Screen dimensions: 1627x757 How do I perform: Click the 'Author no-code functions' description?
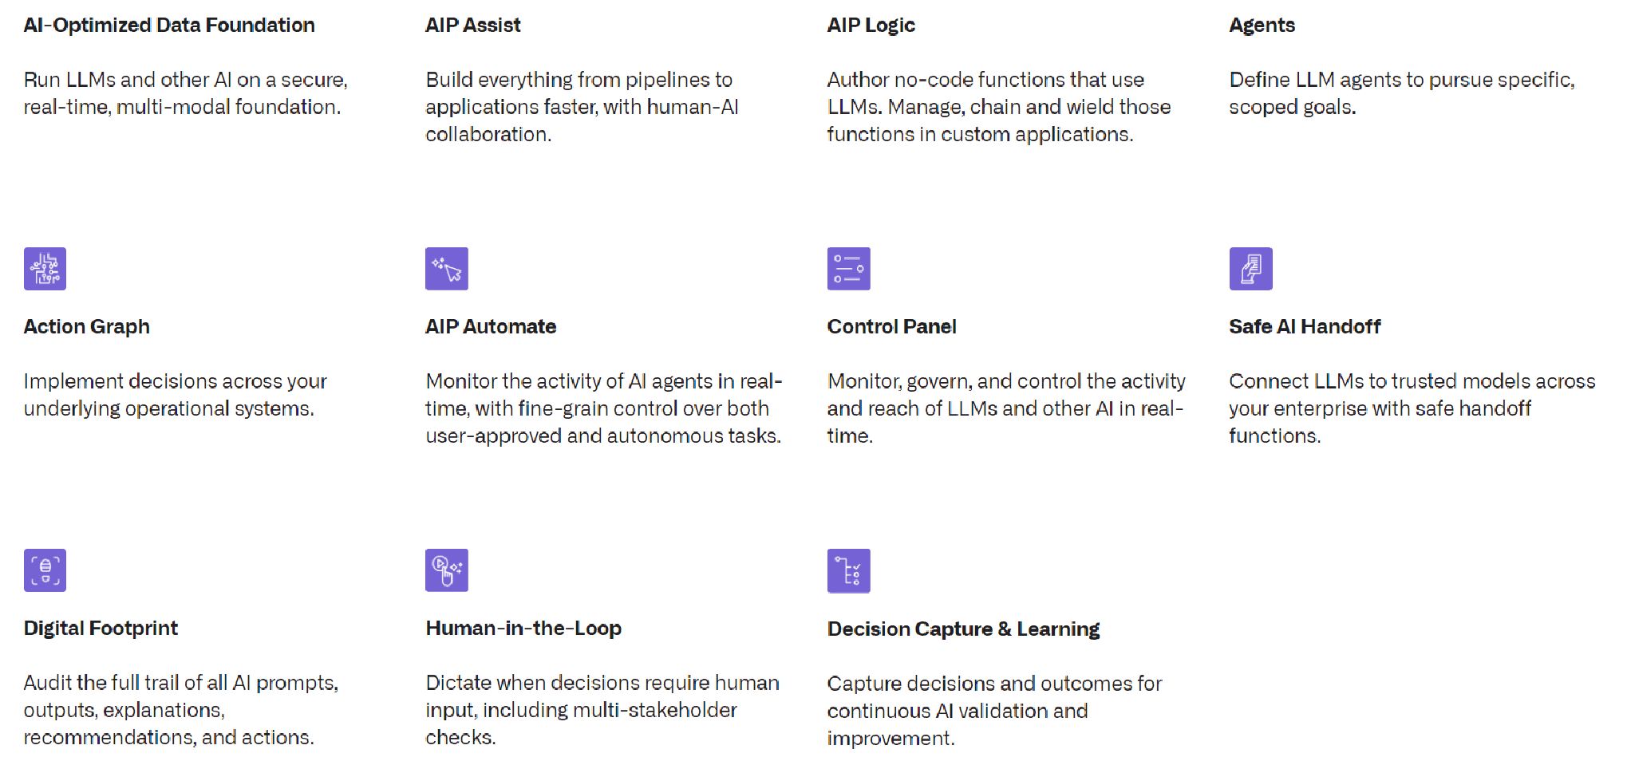coord(998,107)
